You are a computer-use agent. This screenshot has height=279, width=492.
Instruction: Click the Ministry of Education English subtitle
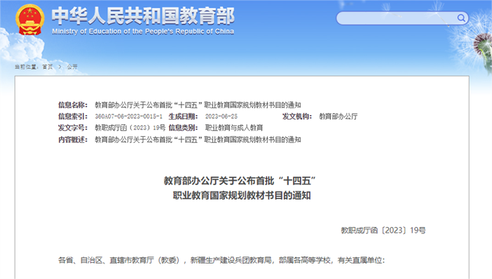(x=143, y=32)
